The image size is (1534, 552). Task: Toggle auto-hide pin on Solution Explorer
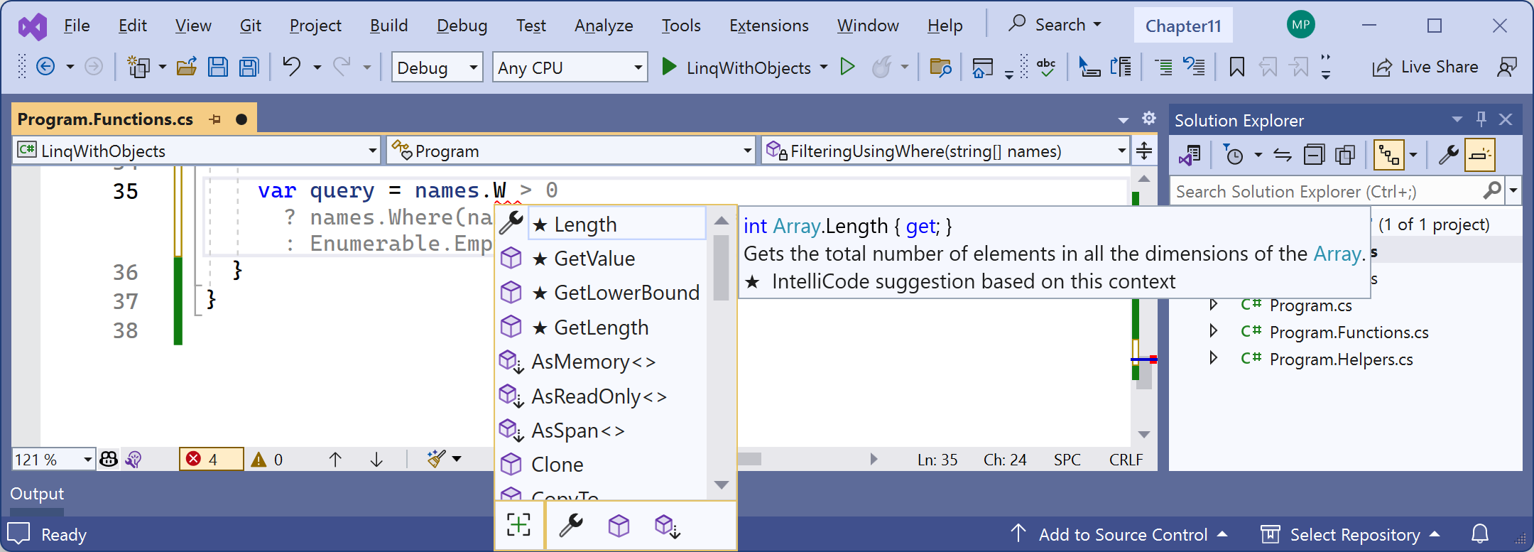(x=1481, y=119)
